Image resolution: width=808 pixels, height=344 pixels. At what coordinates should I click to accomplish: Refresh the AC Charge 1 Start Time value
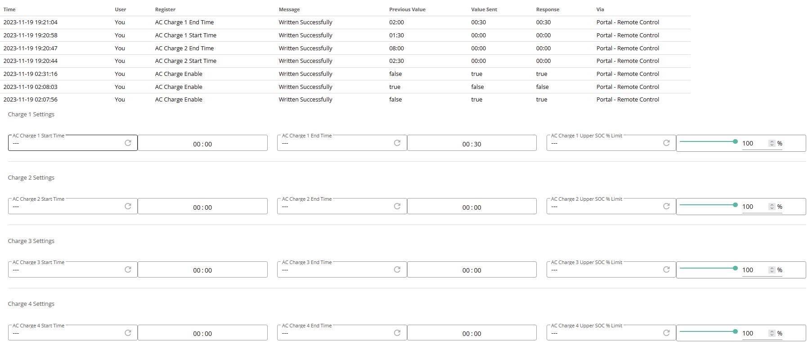pyautogui.click(x=128, y=143)
